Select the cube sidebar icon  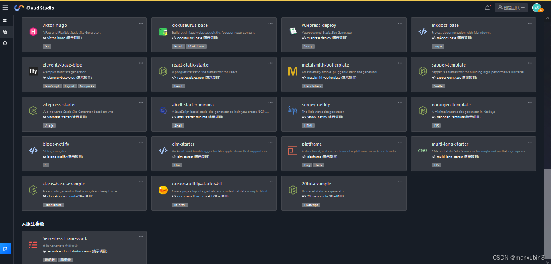(5, 43)
